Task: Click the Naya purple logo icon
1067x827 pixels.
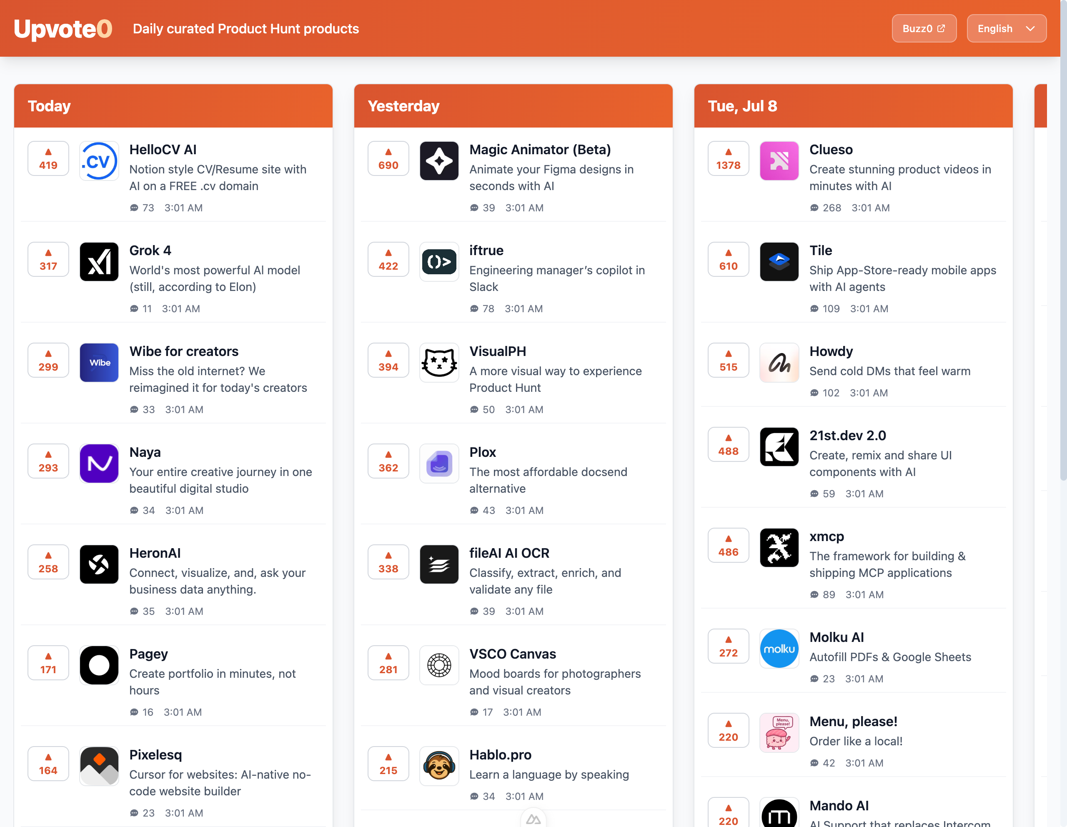Action: point(99,464)
